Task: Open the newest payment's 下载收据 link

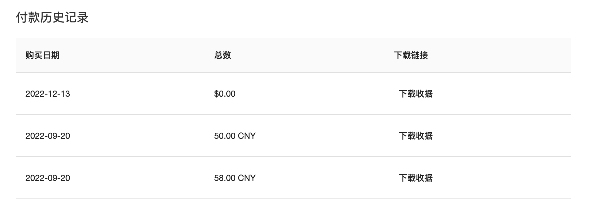Action: point(416,94)
